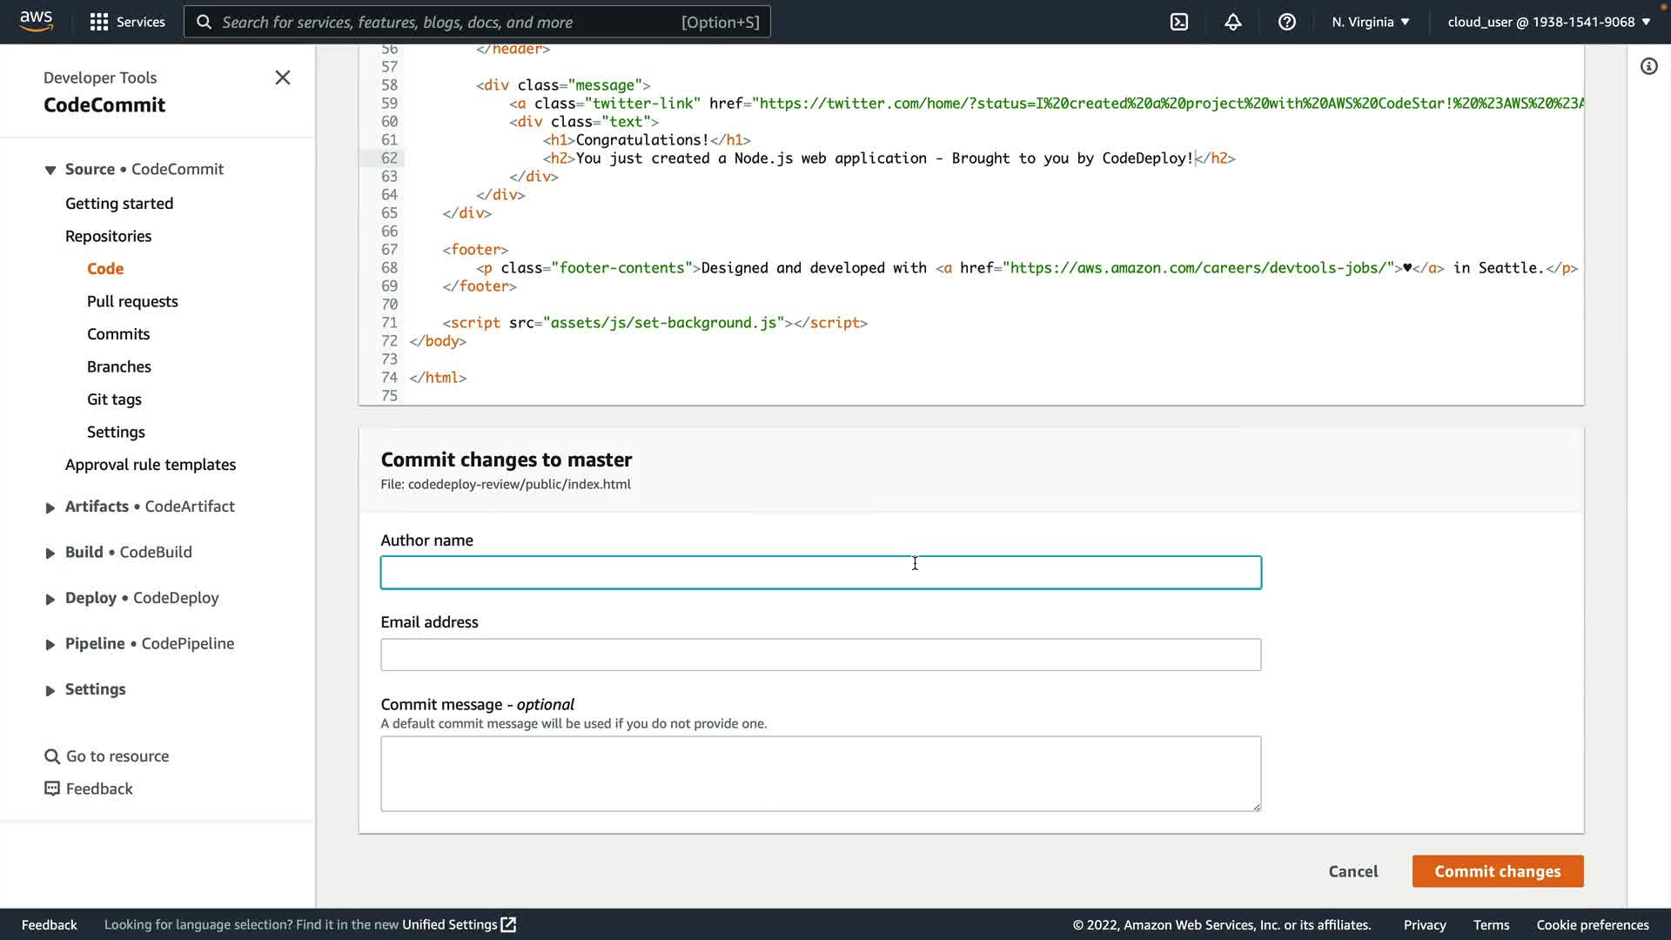Open the help question mark icon
Screen dimensions: 1671x940
pyautogui.click(x=1287, y=22)
